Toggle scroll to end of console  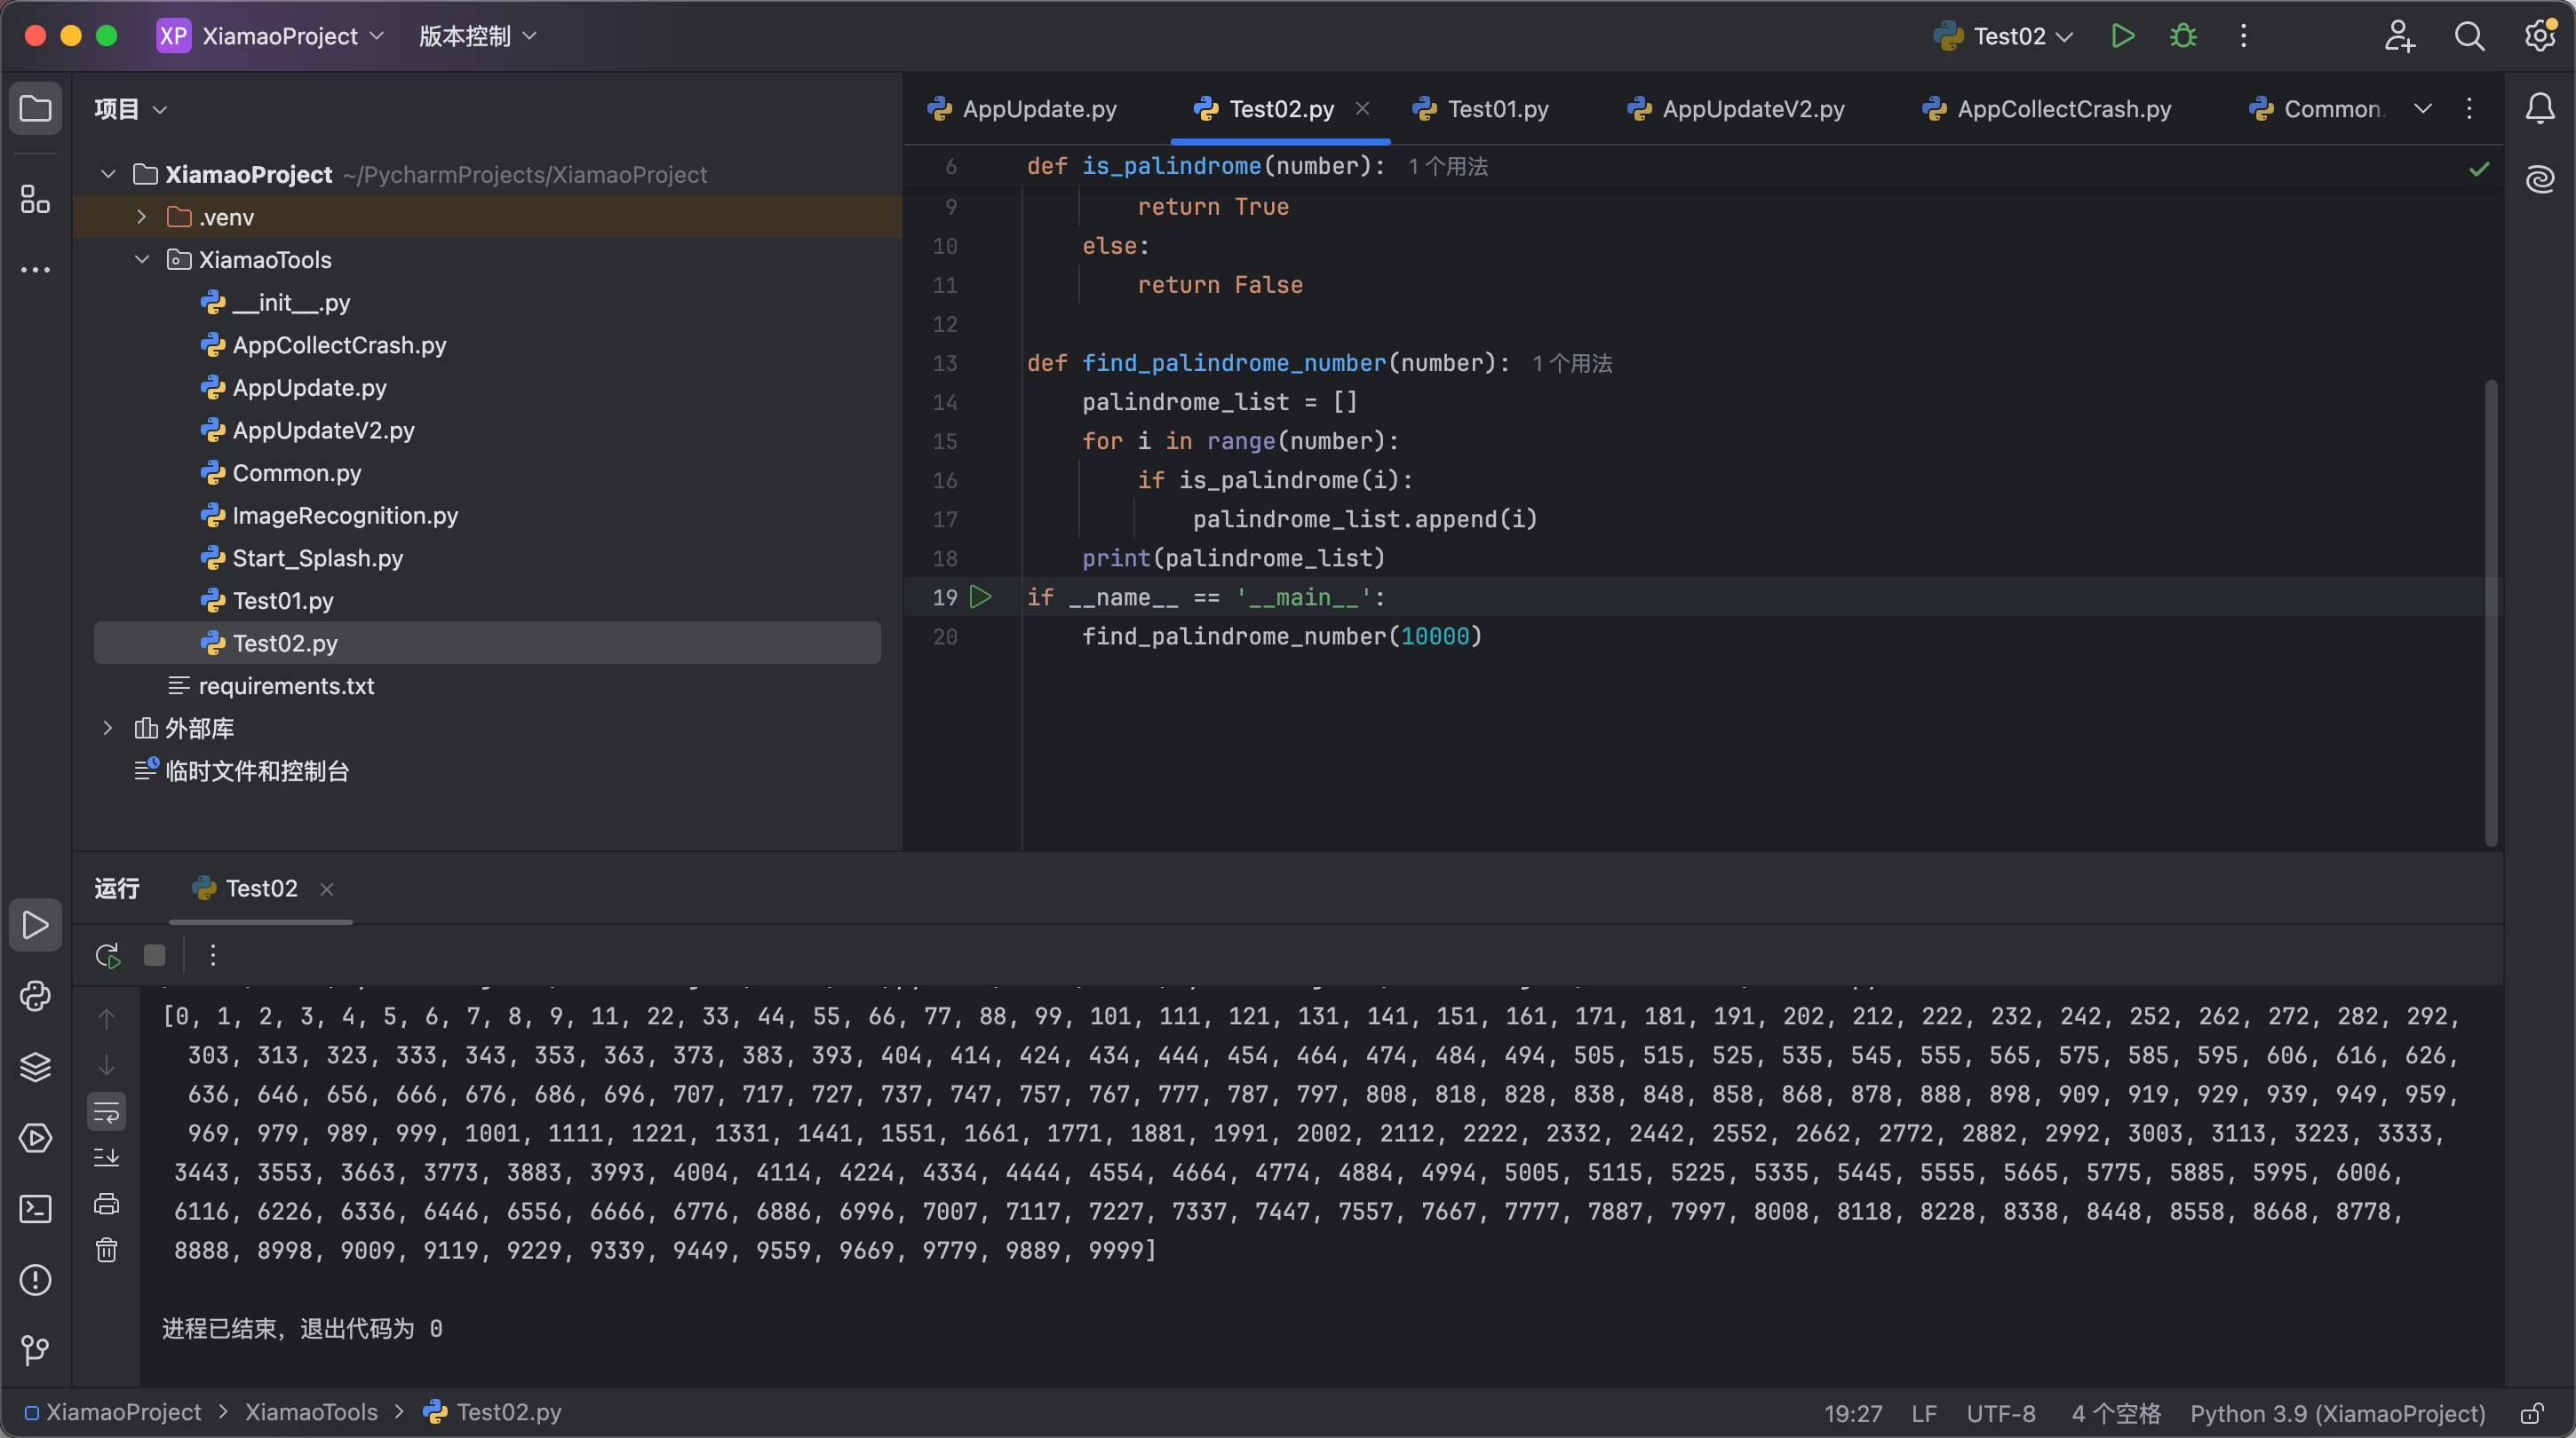107,1158
